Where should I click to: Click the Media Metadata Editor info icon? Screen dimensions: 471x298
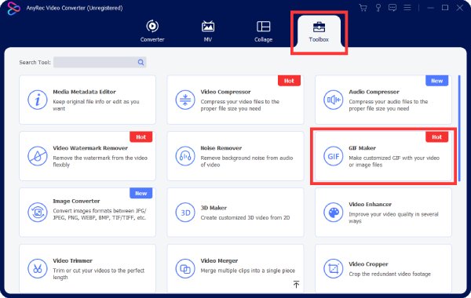coord(38,100)
